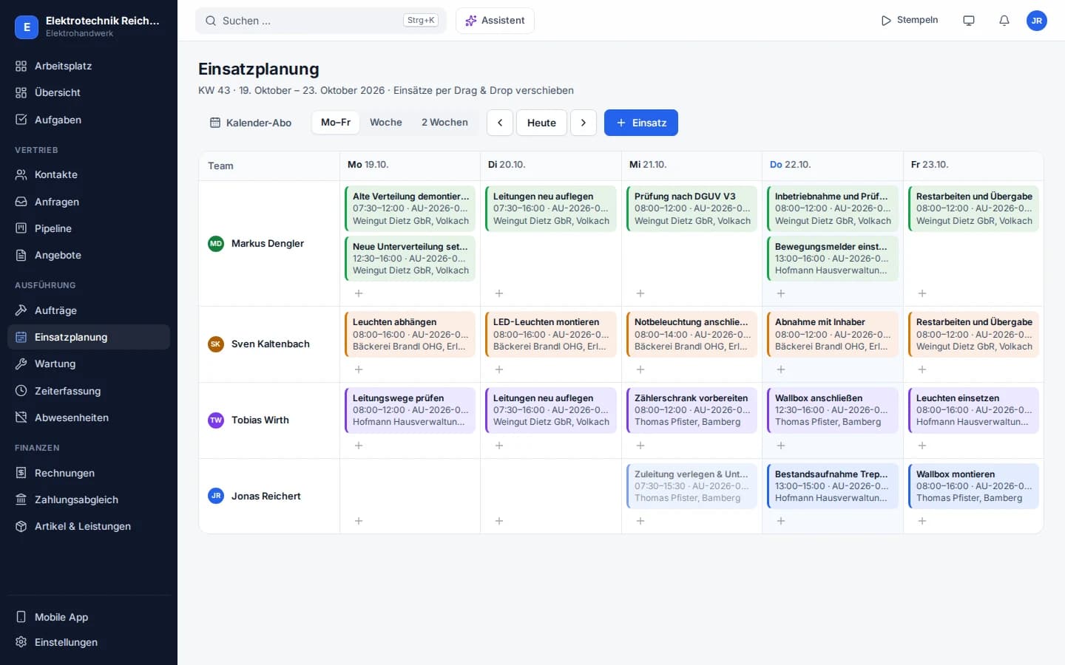Image resolution: width=1065 pixels, height=665 pixels.
Task: Open 'Alte Verteilung demontier...' assignment card
Action: 410,208
